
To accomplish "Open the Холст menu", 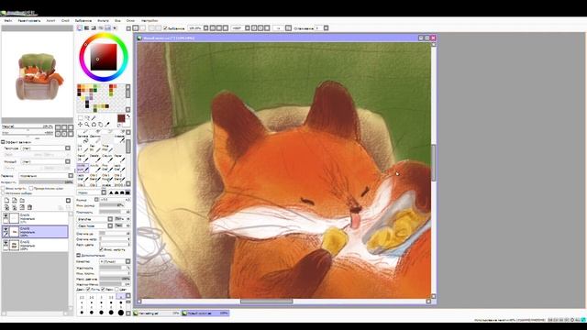I will tap(50, 20).
